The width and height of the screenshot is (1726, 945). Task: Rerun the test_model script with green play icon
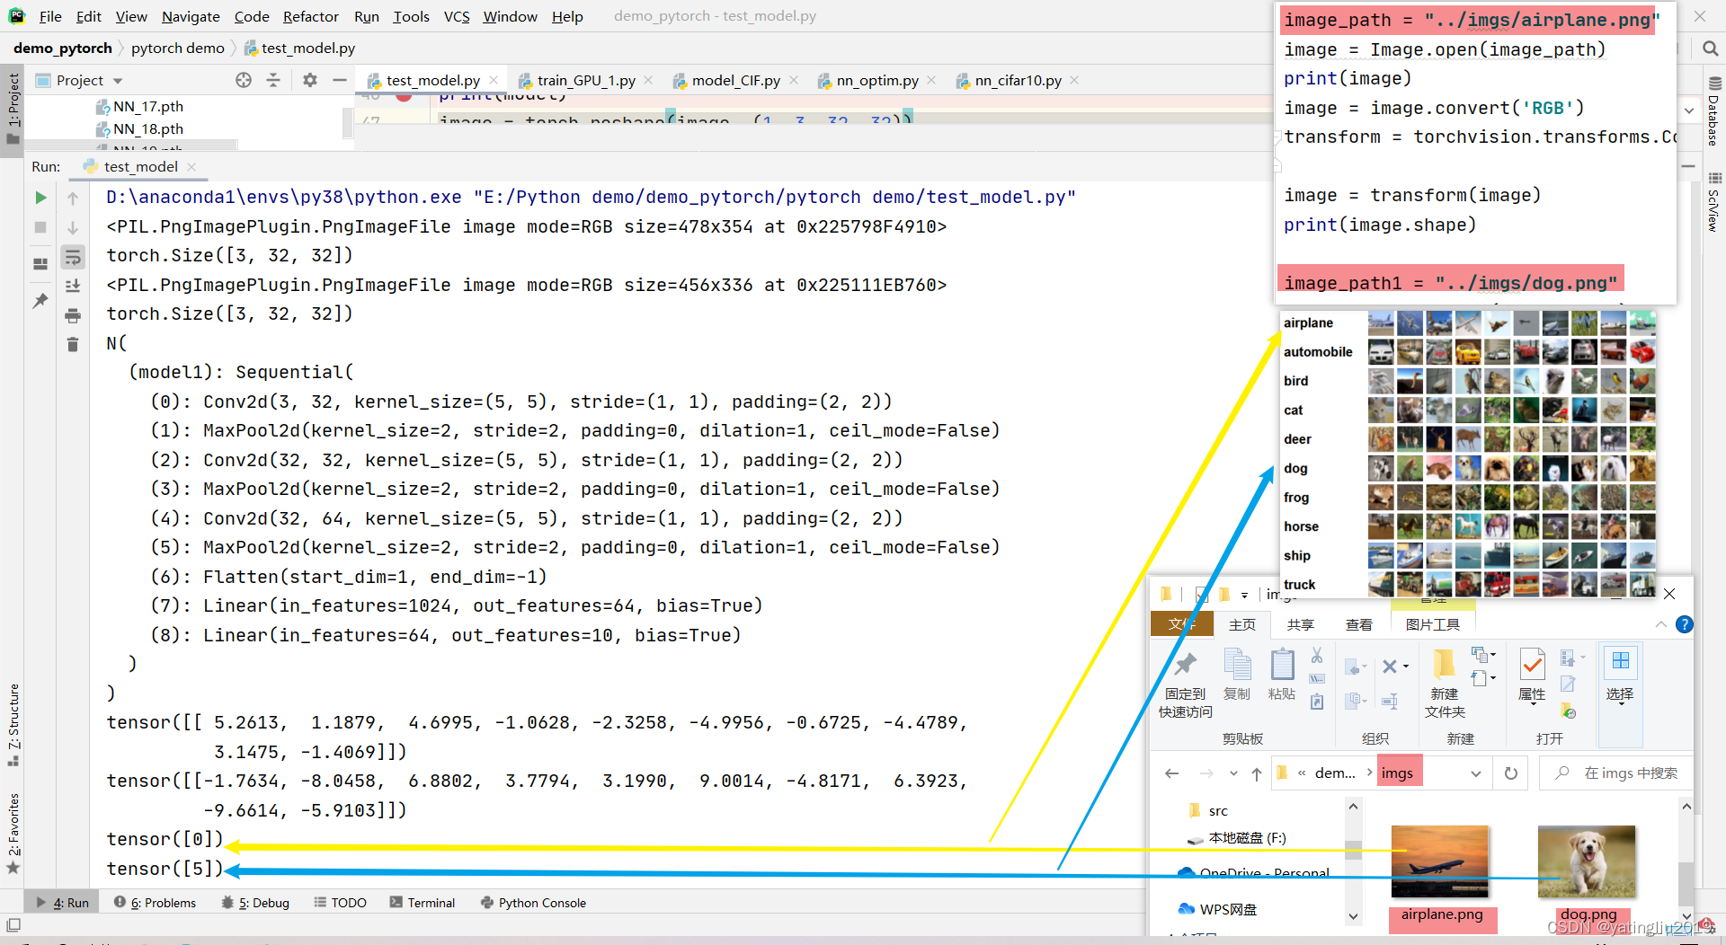40,198
